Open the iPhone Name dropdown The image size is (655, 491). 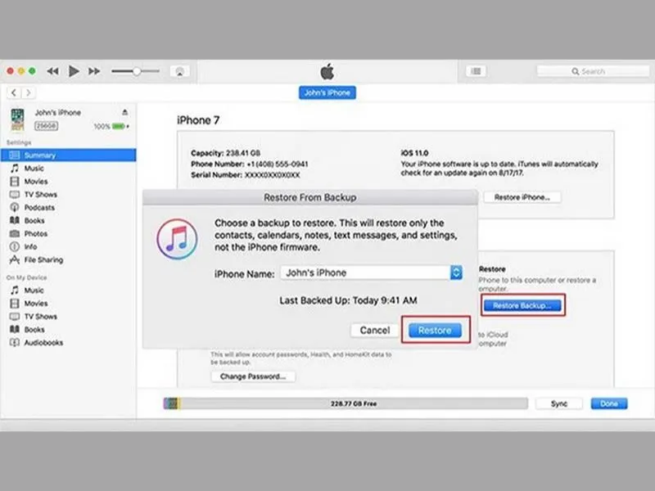pos(372,273)
